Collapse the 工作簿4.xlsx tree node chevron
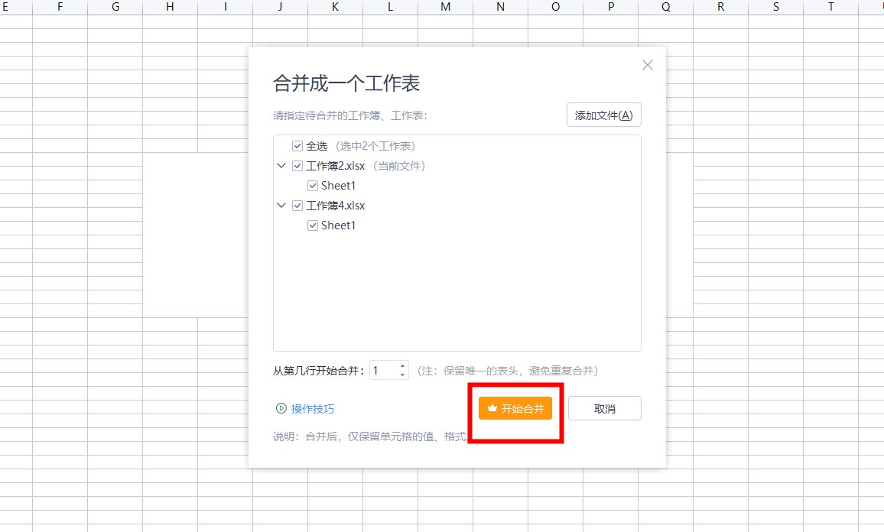Image resolution: width=884 pixels, height=532 pixels. 281,206
